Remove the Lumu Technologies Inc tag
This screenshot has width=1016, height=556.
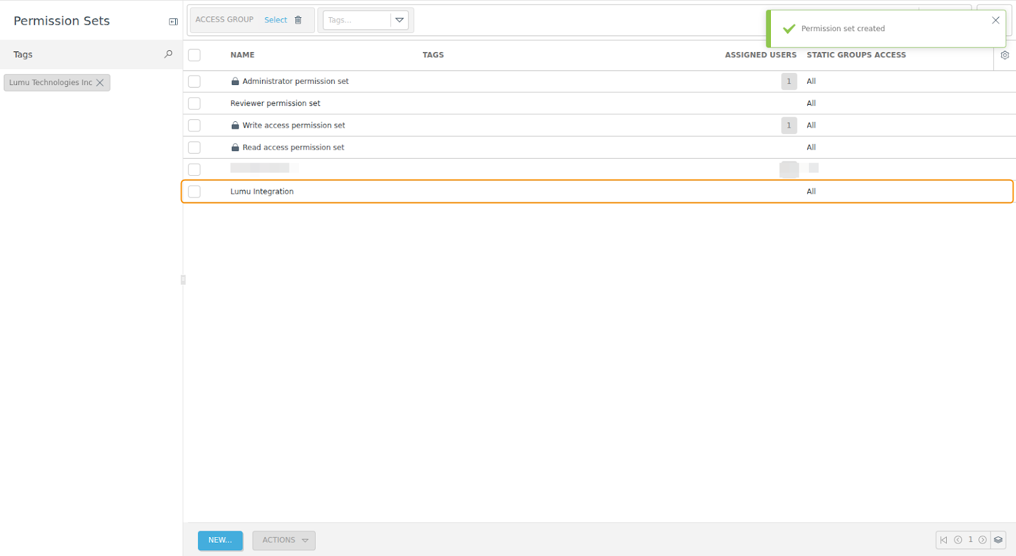[x=100, y=83]
